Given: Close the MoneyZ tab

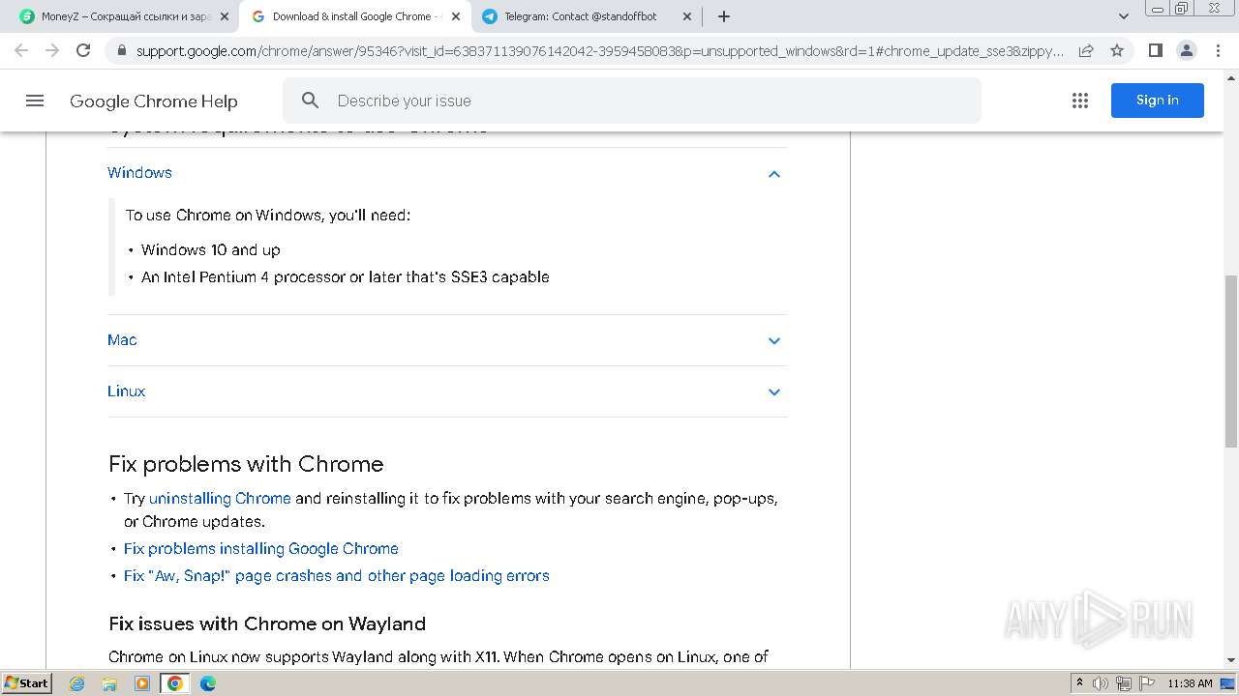Looking at the screenshot, I should tap(225, 16).
